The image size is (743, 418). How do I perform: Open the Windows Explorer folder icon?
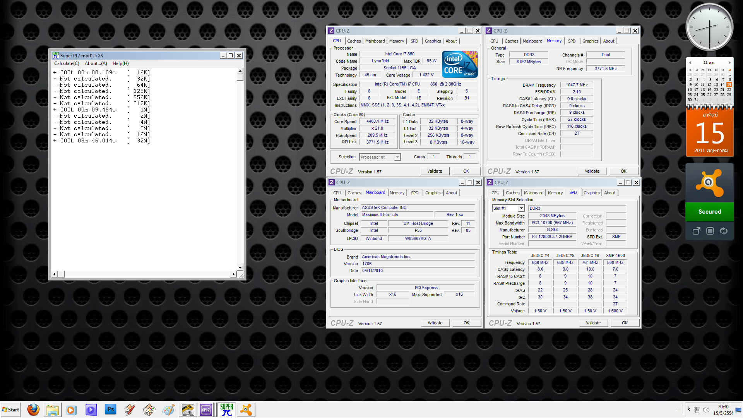53,409
